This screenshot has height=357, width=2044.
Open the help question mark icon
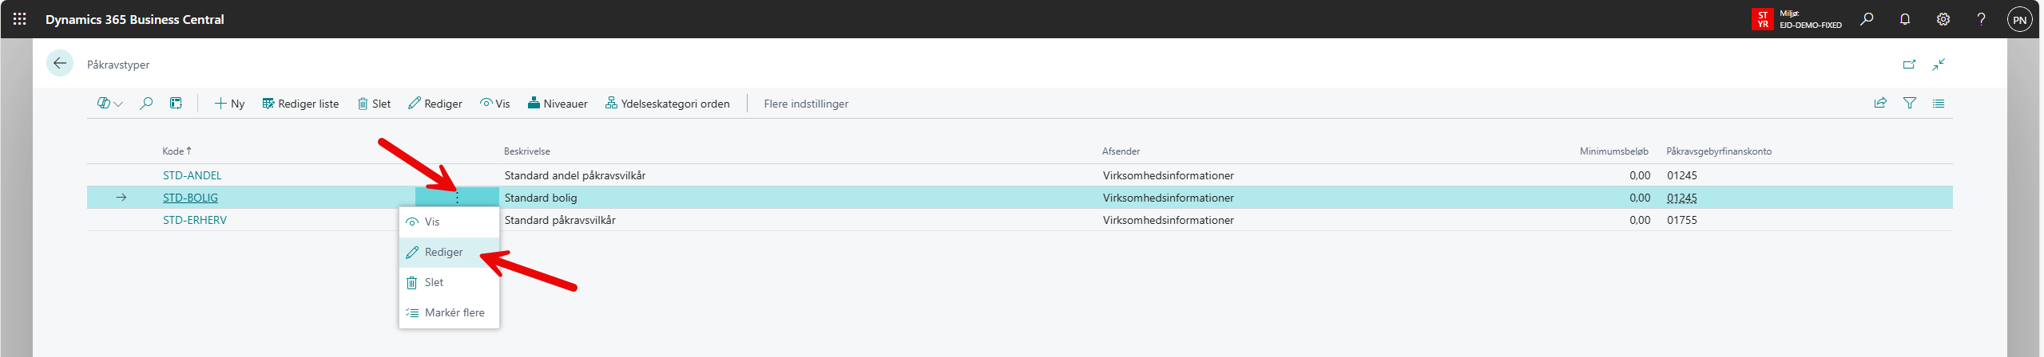[1982, 19]
